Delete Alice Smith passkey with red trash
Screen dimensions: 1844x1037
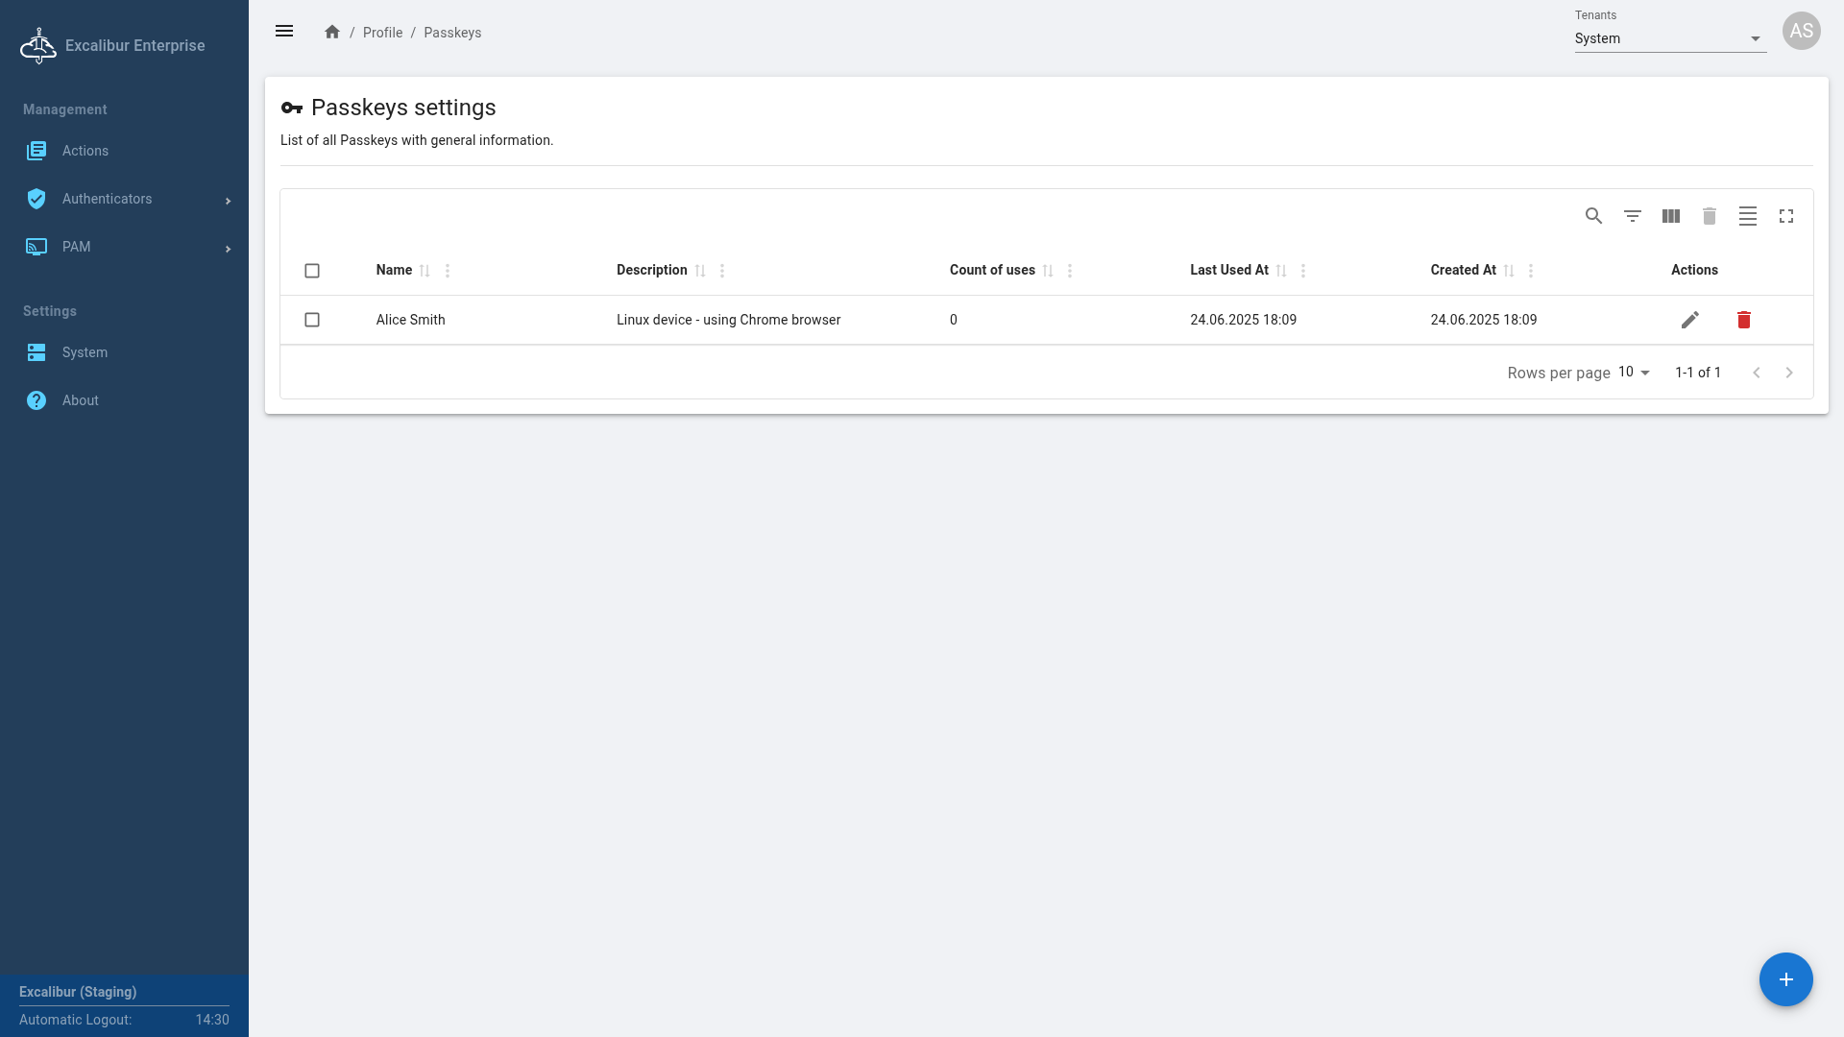(x=1743, y=320)
